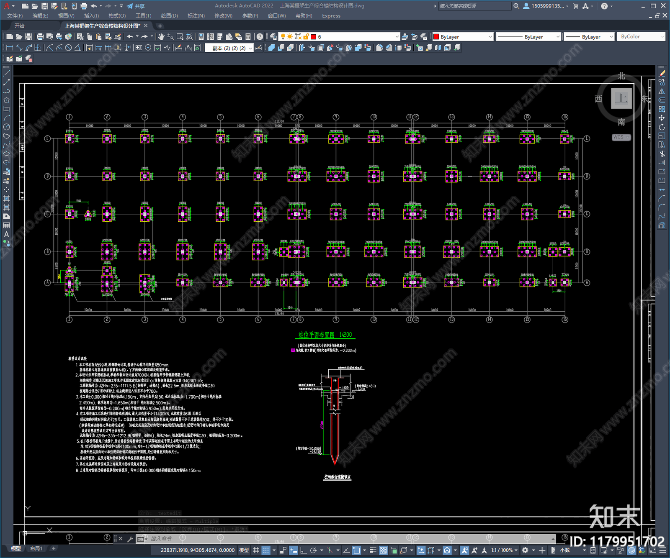Select the Circle tool in the Draw toolbar
The width and height of the screenshot is (670, 558).
6,127
